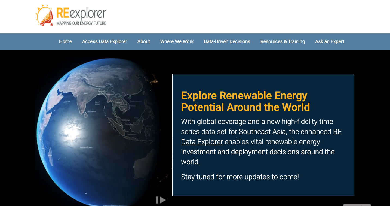The height and width of the screenshot is (206, 390).
Task: Go to the About page
Action: (x=143, y=41)
